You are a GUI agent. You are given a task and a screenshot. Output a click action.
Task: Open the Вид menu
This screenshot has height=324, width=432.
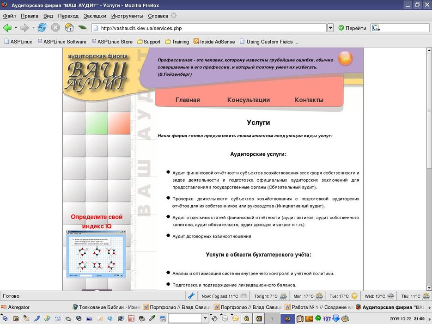tap(48, 16)
